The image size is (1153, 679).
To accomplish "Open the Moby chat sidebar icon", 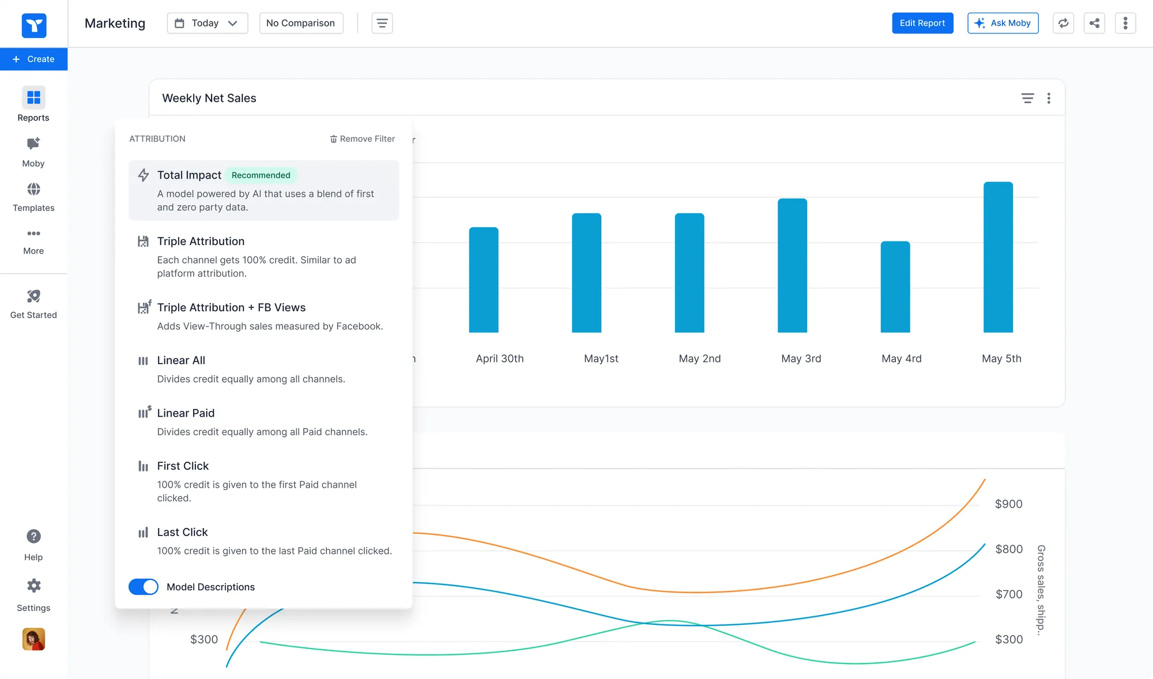I will click(33, 144).
